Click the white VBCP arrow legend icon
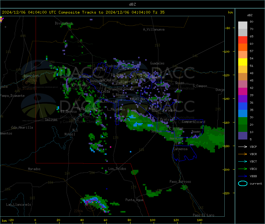265x224 pixels. click(243, 147)
